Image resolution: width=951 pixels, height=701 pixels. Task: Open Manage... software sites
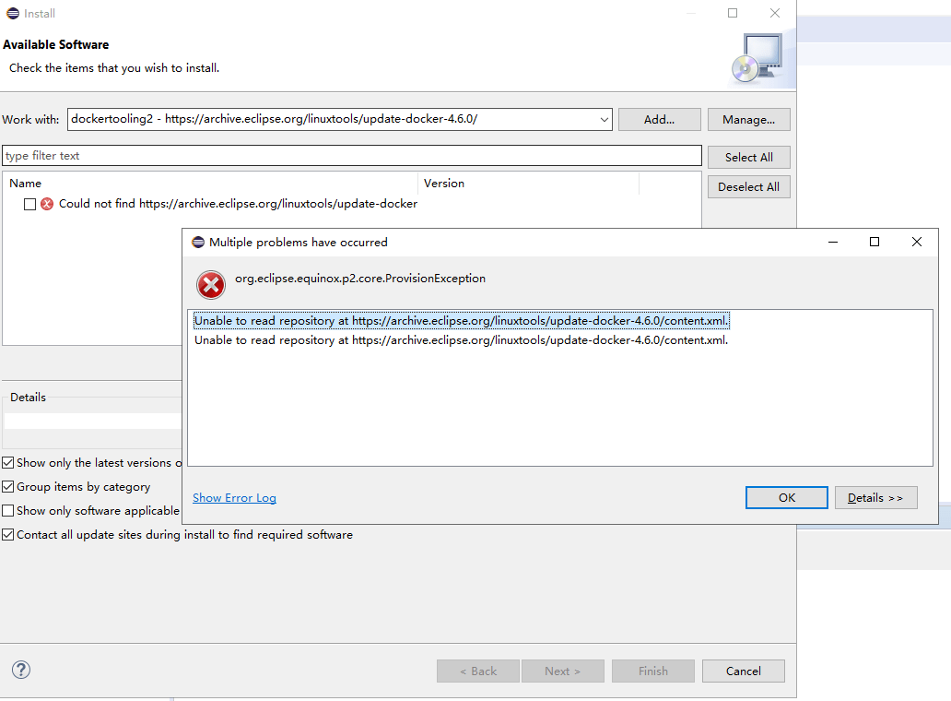[x=748, y=120]
